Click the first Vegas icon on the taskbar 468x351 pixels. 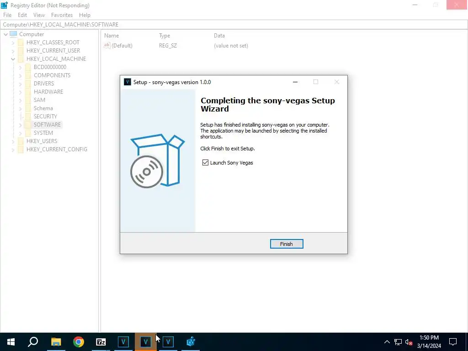pos(123,342)
